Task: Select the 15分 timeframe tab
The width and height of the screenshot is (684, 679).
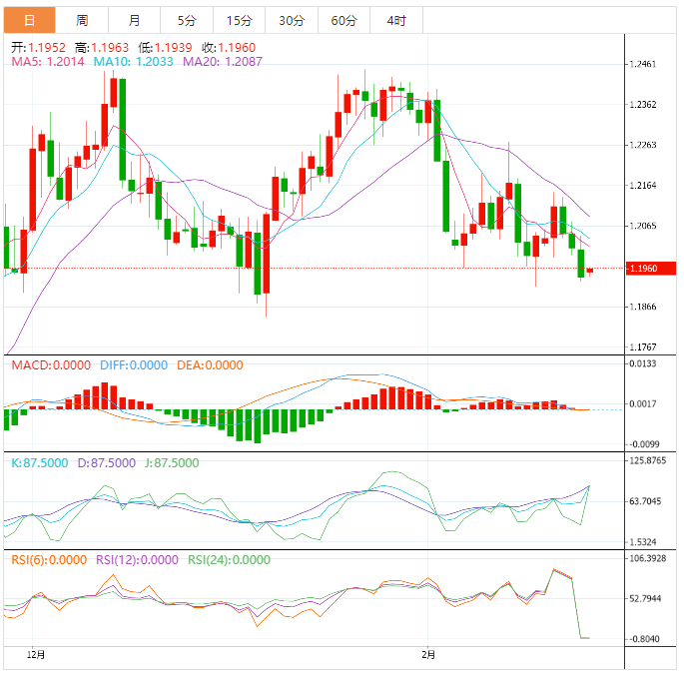Action: pyautogui.click(x=239, y=20)
